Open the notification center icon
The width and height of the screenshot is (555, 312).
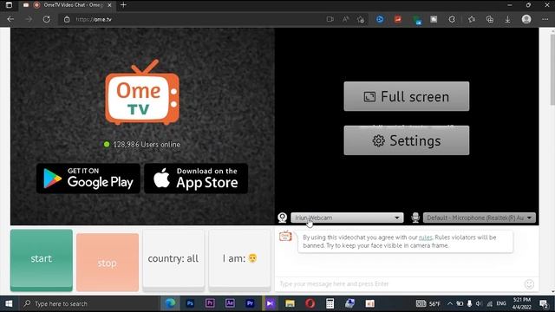tap(544, 303)
